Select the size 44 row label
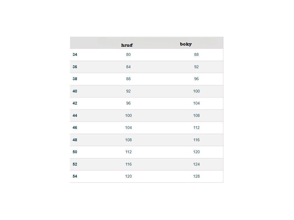The image size is (294, 220). coord(75,115)
